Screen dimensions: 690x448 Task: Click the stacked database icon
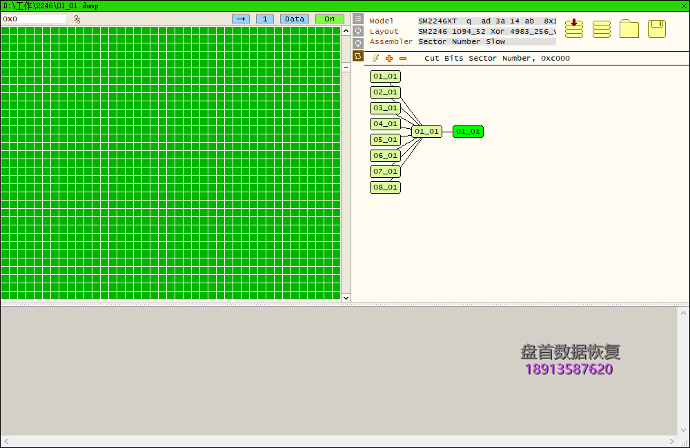[x=601, y=29]
